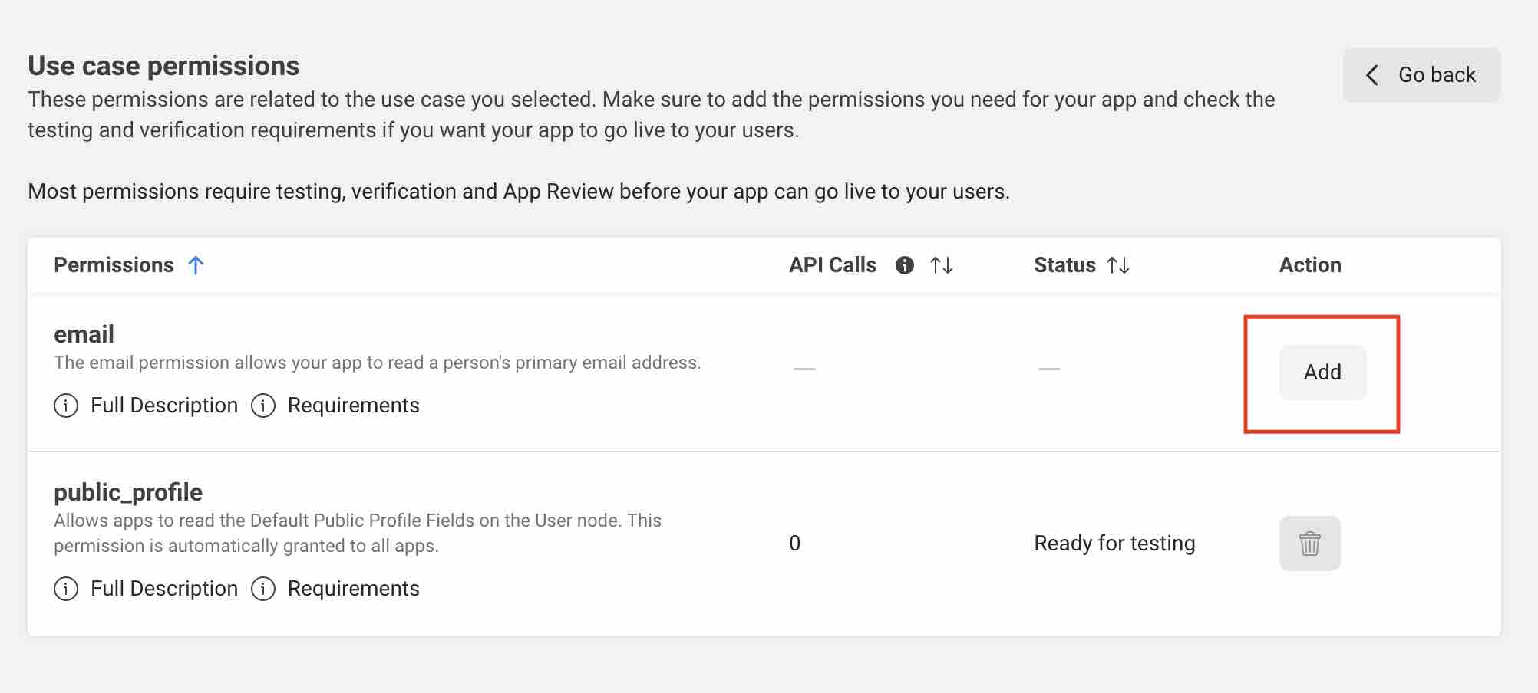The height and width of the screenshot is (693, 1538).
Task: Click the API Calls info icon
Action: 905,265
